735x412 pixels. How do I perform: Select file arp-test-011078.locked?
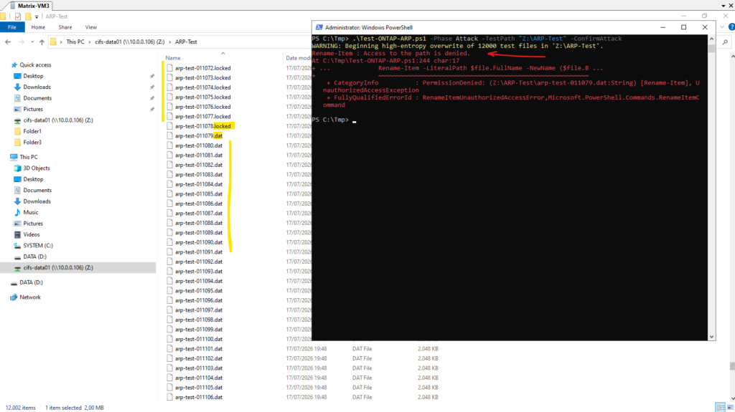click(x=203, y=126)
